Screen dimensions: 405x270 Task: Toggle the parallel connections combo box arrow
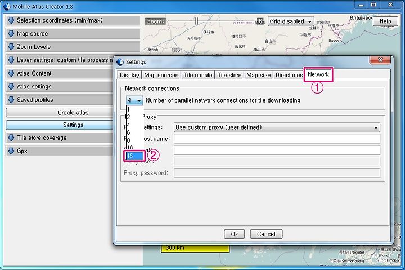[139, 100]
